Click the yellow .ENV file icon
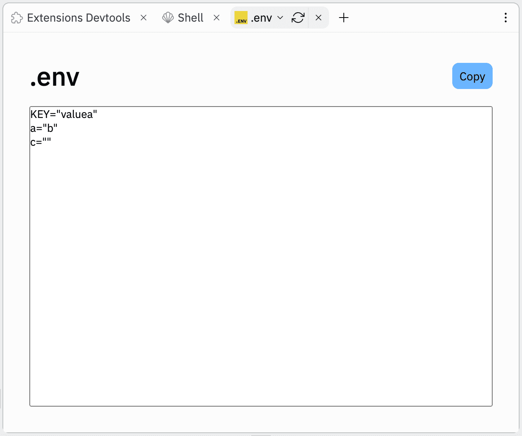Viewport: 522px width, 436px height. coord(241,18)
